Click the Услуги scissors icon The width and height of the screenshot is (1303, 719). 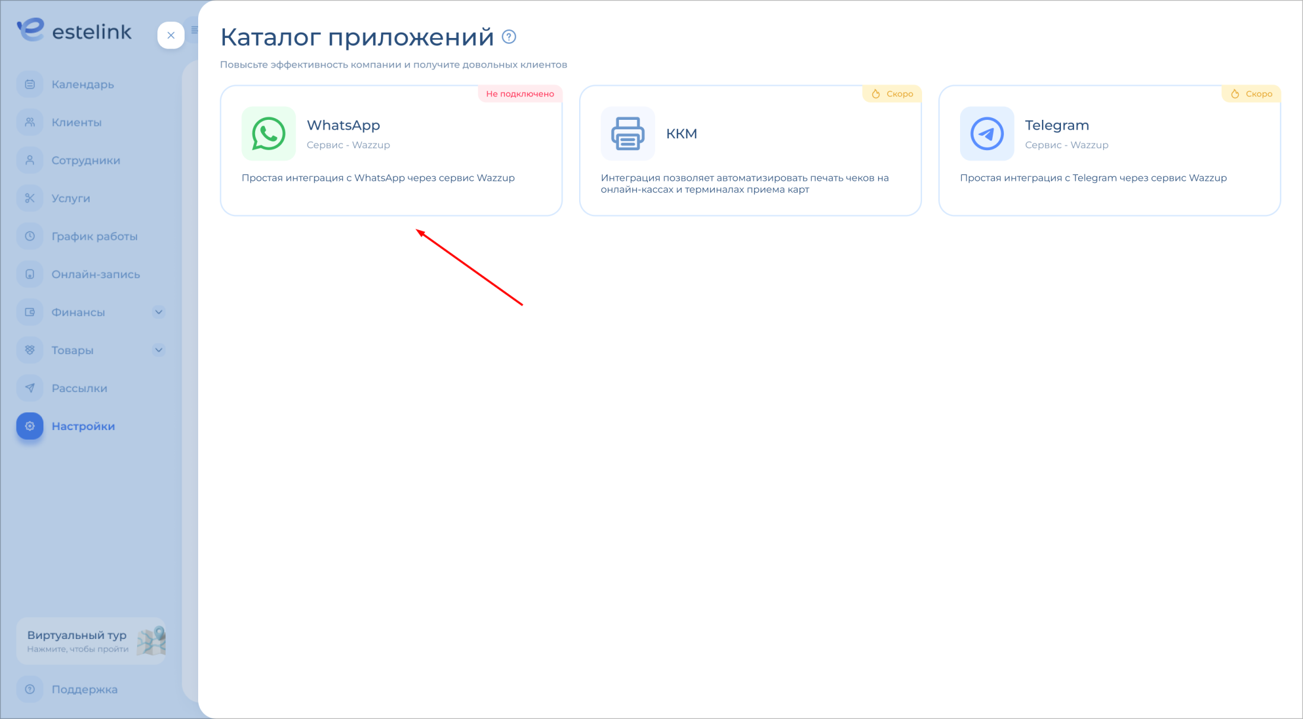tap(30, 198)
